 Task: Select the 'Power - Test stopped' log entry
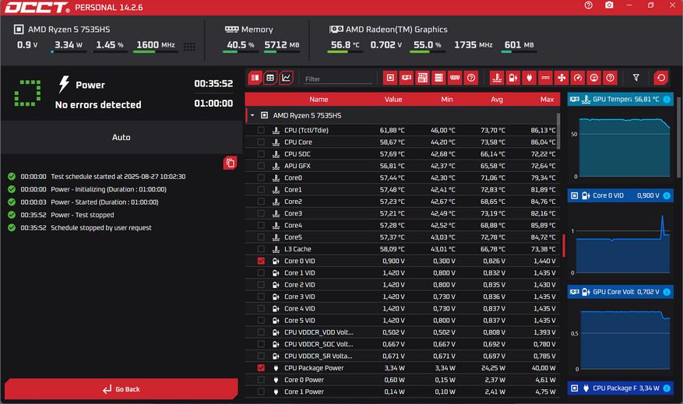pyautogui.click(x=83, y=215)
